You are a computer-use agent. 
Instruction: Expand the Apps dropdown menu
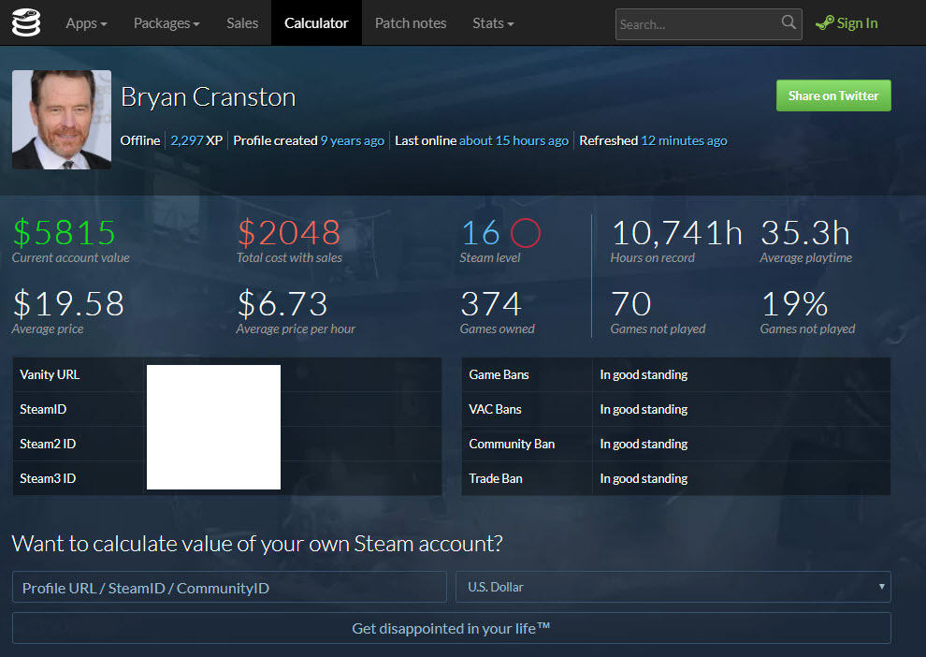click(86, 22)
